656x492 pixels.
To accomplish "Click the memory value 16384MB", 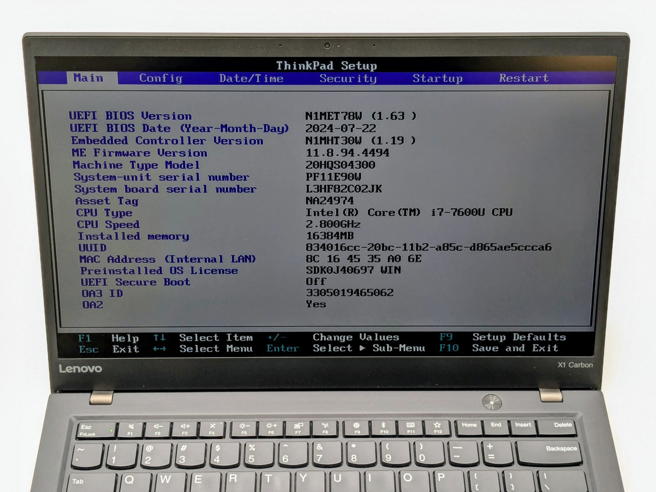I will coord(330,236).
